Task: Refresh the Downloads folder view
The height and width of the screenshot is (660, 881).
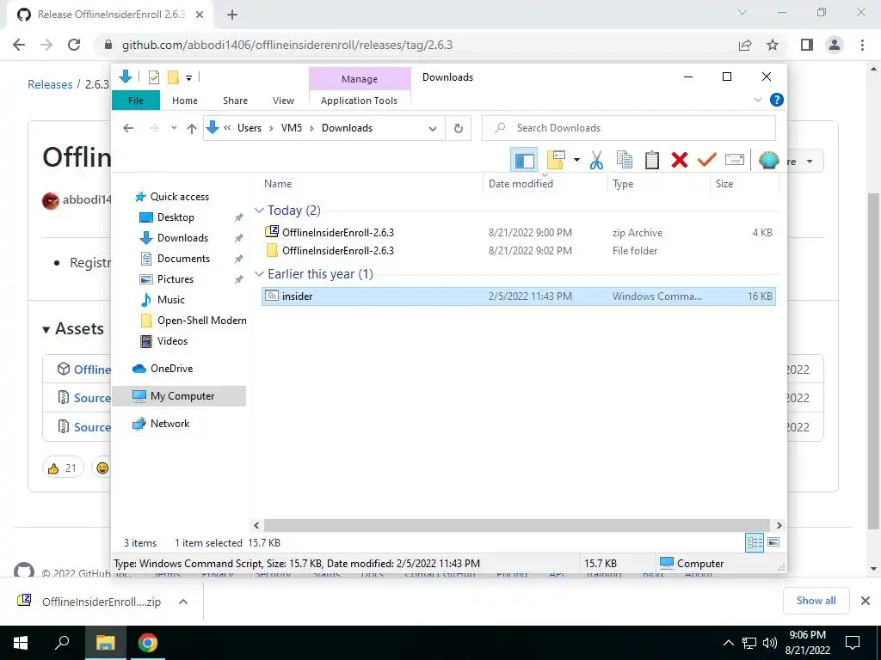Action: (x=459, y=129)
